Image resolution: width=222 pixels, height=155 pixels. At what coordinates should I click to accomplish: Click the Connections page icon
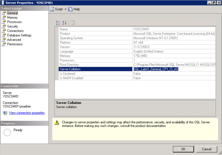[4, 31]
